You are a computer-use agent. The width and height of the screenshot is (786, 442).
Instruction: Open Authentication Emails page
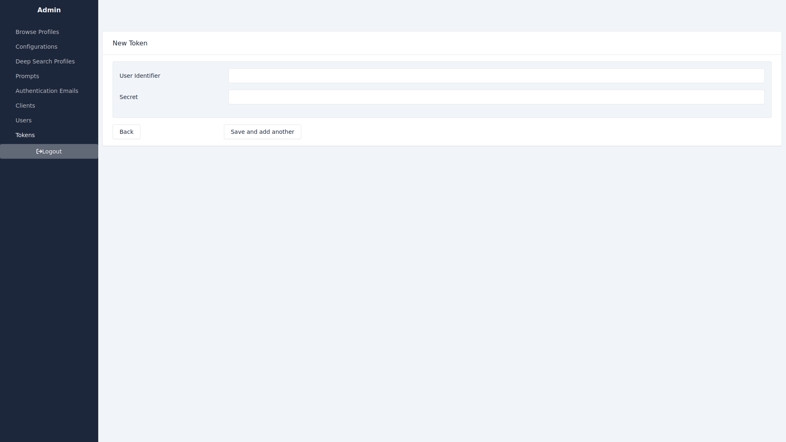pyautogui.click(x=47, y=91)
